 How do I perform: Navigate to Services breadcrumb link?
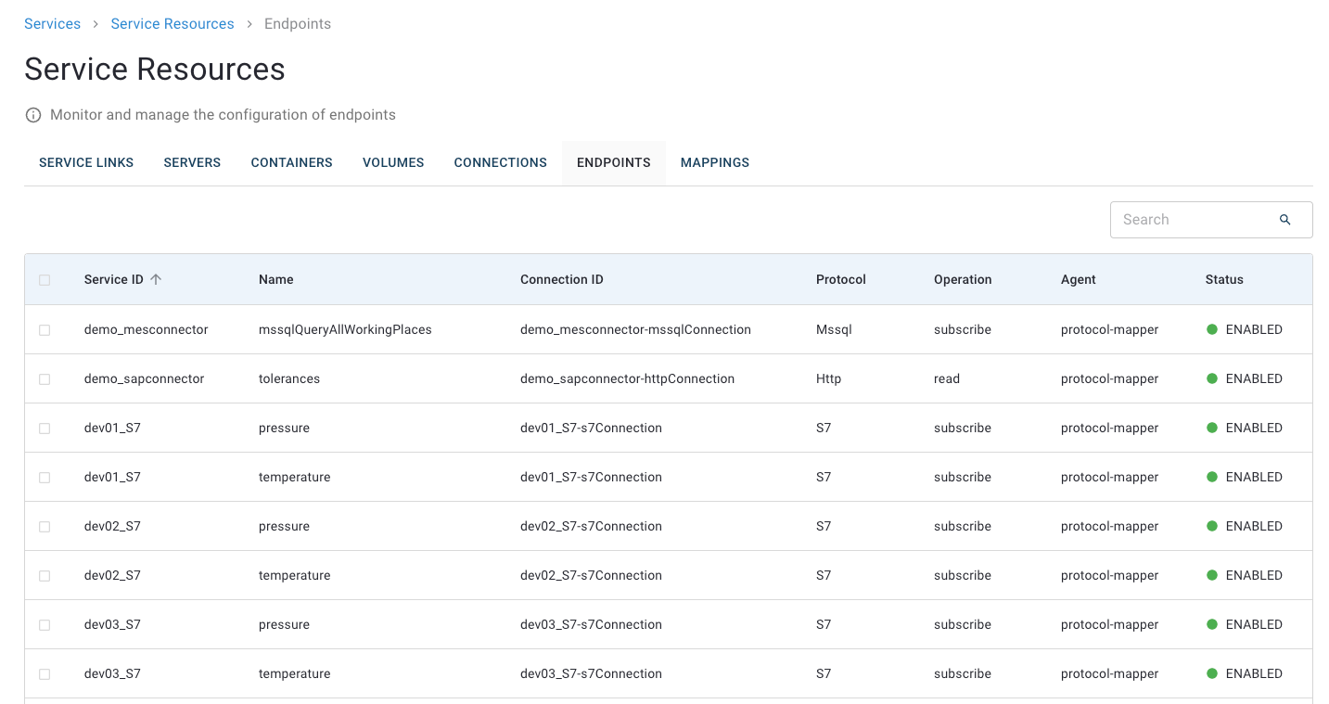52,24
